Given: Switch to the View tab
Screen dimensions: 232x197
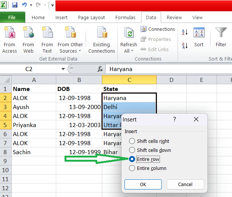Looking at the screenshot, I should [x=197, y=18].
